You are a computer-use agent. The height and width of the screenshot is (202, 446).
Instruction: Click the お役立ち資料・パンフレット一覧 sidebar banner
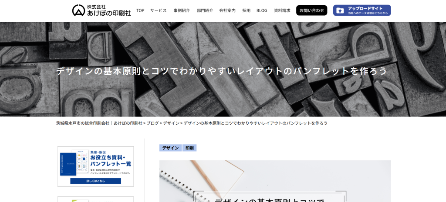[x=95, y=166]
